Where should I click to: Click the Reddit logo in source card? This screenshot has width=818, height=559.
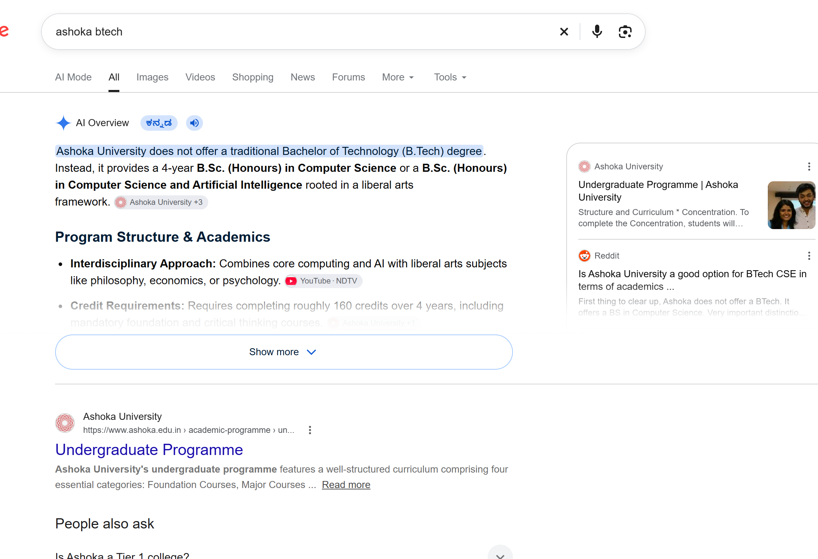pos(584,256)
